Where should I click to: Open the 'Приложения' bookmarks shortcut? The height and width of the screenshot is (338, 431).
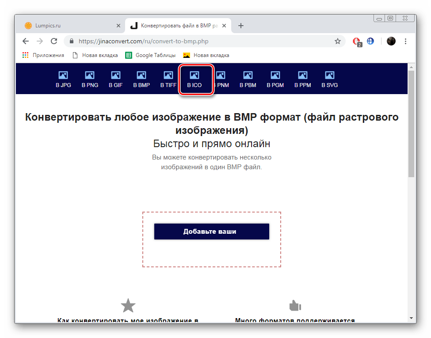coord(43,55)
